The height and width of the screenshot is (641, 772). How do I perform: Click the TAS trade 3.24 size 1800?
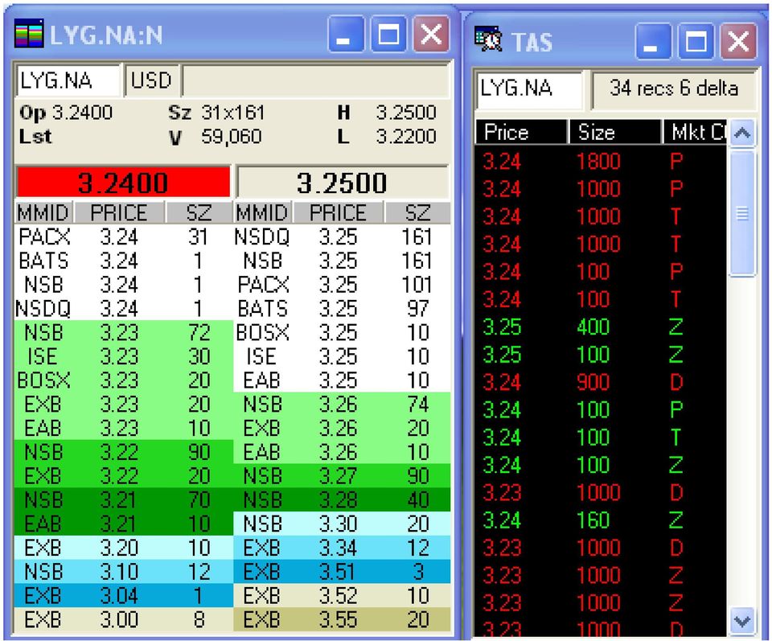click(601, 162)
